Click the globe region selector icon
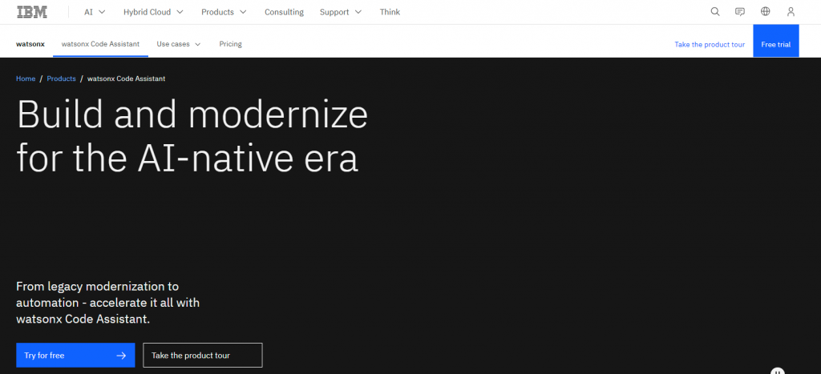821x374 pixels. tap(766, 12)
